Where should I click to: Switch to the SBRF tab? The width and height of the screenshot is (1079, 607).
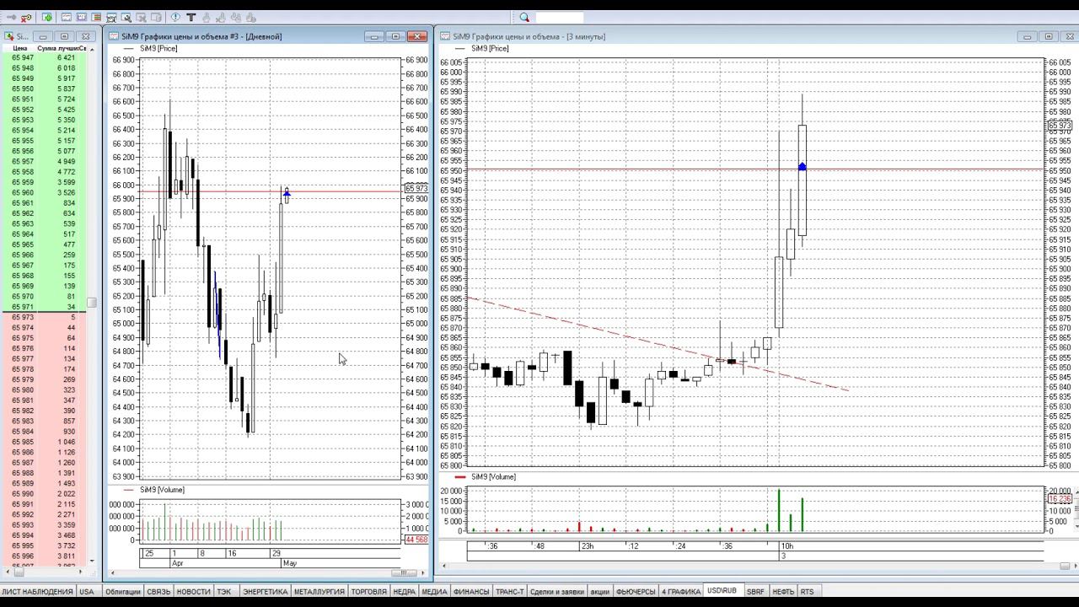755,592
